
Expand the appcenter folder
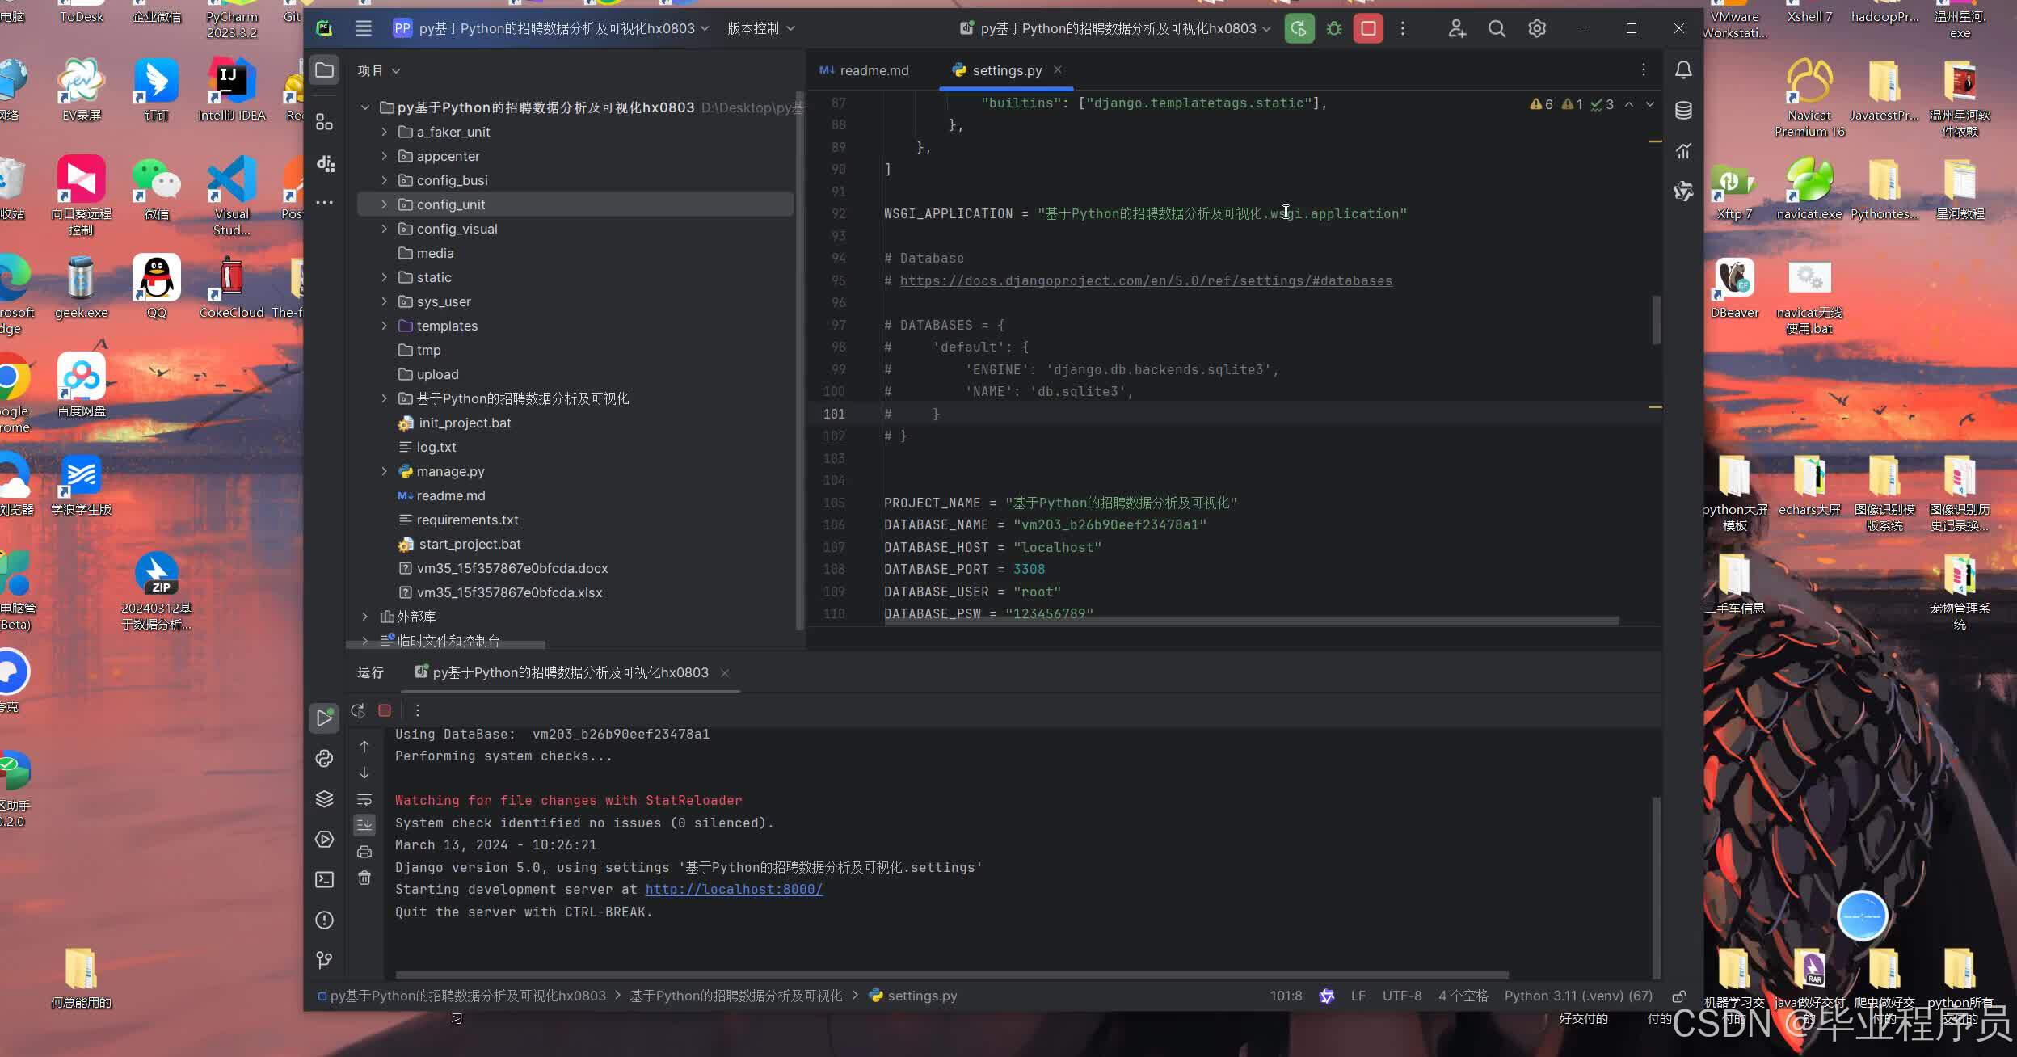click(x=385, y=156)
